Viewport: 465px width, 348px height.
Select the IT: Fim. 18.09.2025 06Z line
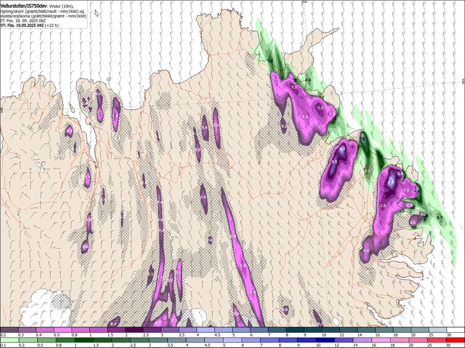coord(23,21)
